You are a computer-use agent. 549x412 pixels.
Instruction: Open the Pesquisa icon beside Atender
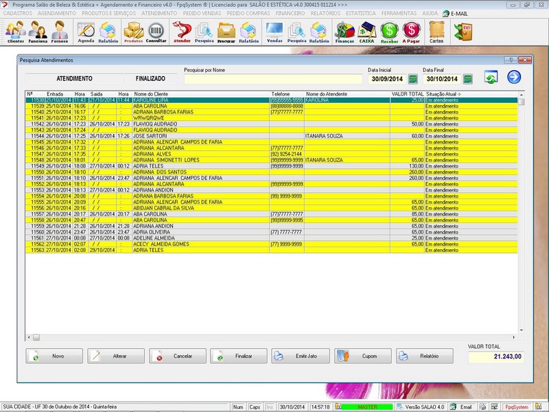(204, 32)
